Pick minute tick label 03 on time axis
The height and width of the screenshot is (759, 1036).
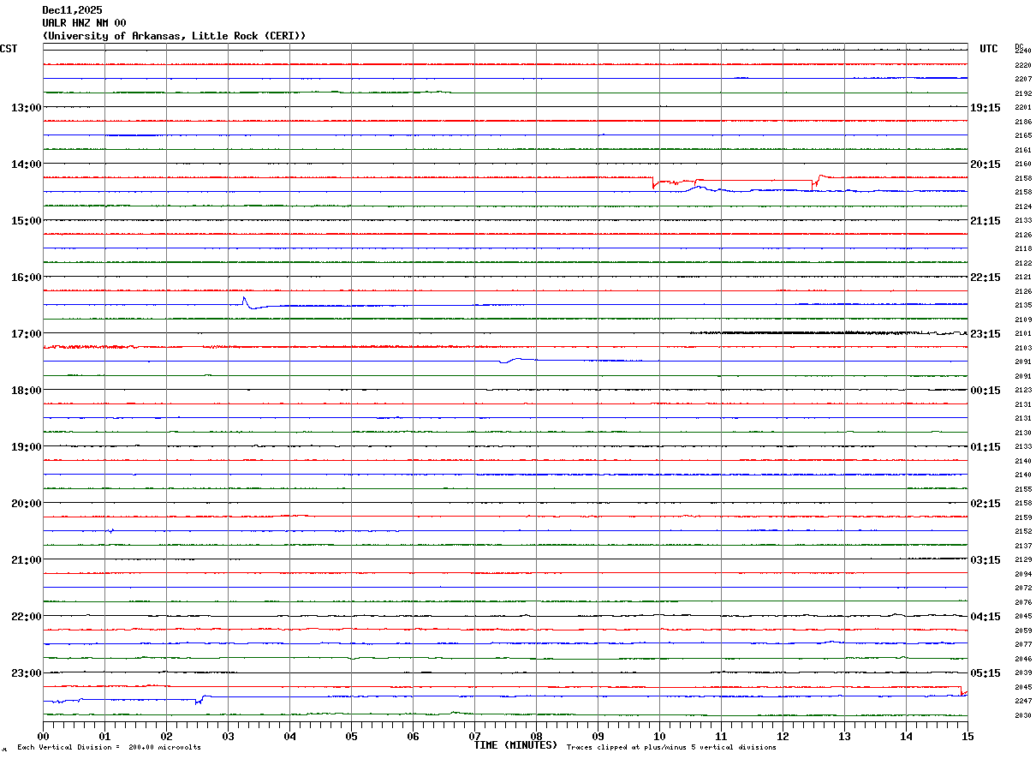pos(228,735)
